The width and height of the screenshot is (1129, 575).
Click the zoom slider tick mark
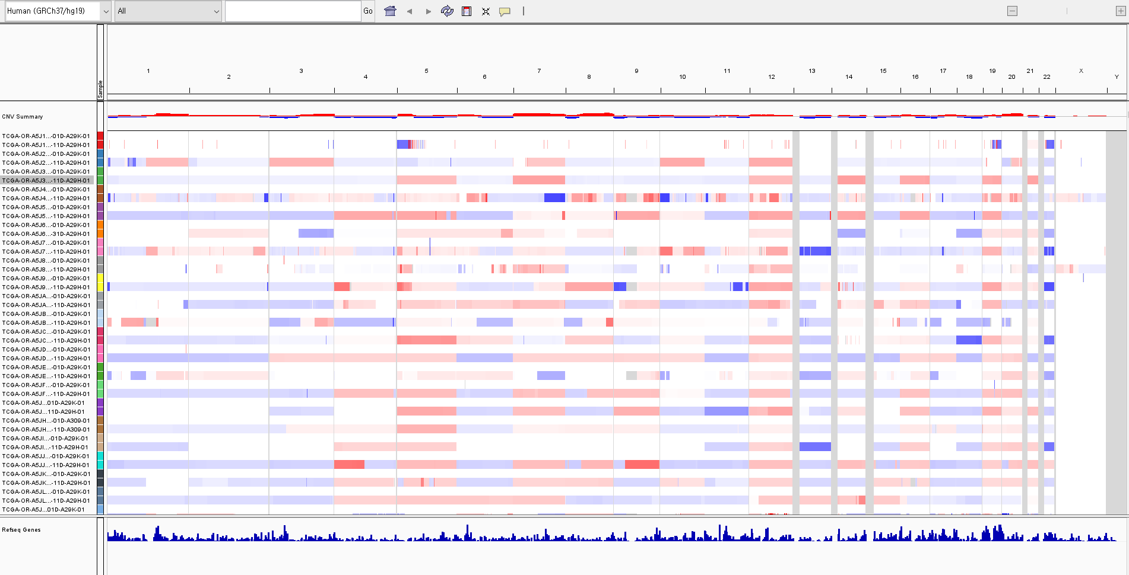click(1067, 11)
